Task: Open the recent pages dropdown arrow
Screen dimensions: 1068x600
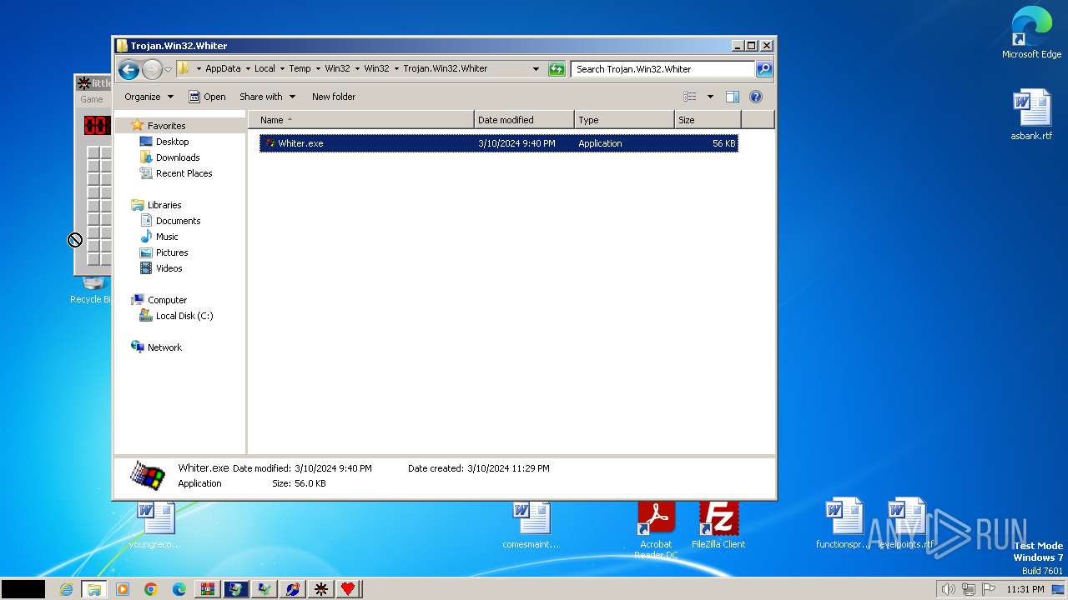Action: click(168, 69)
